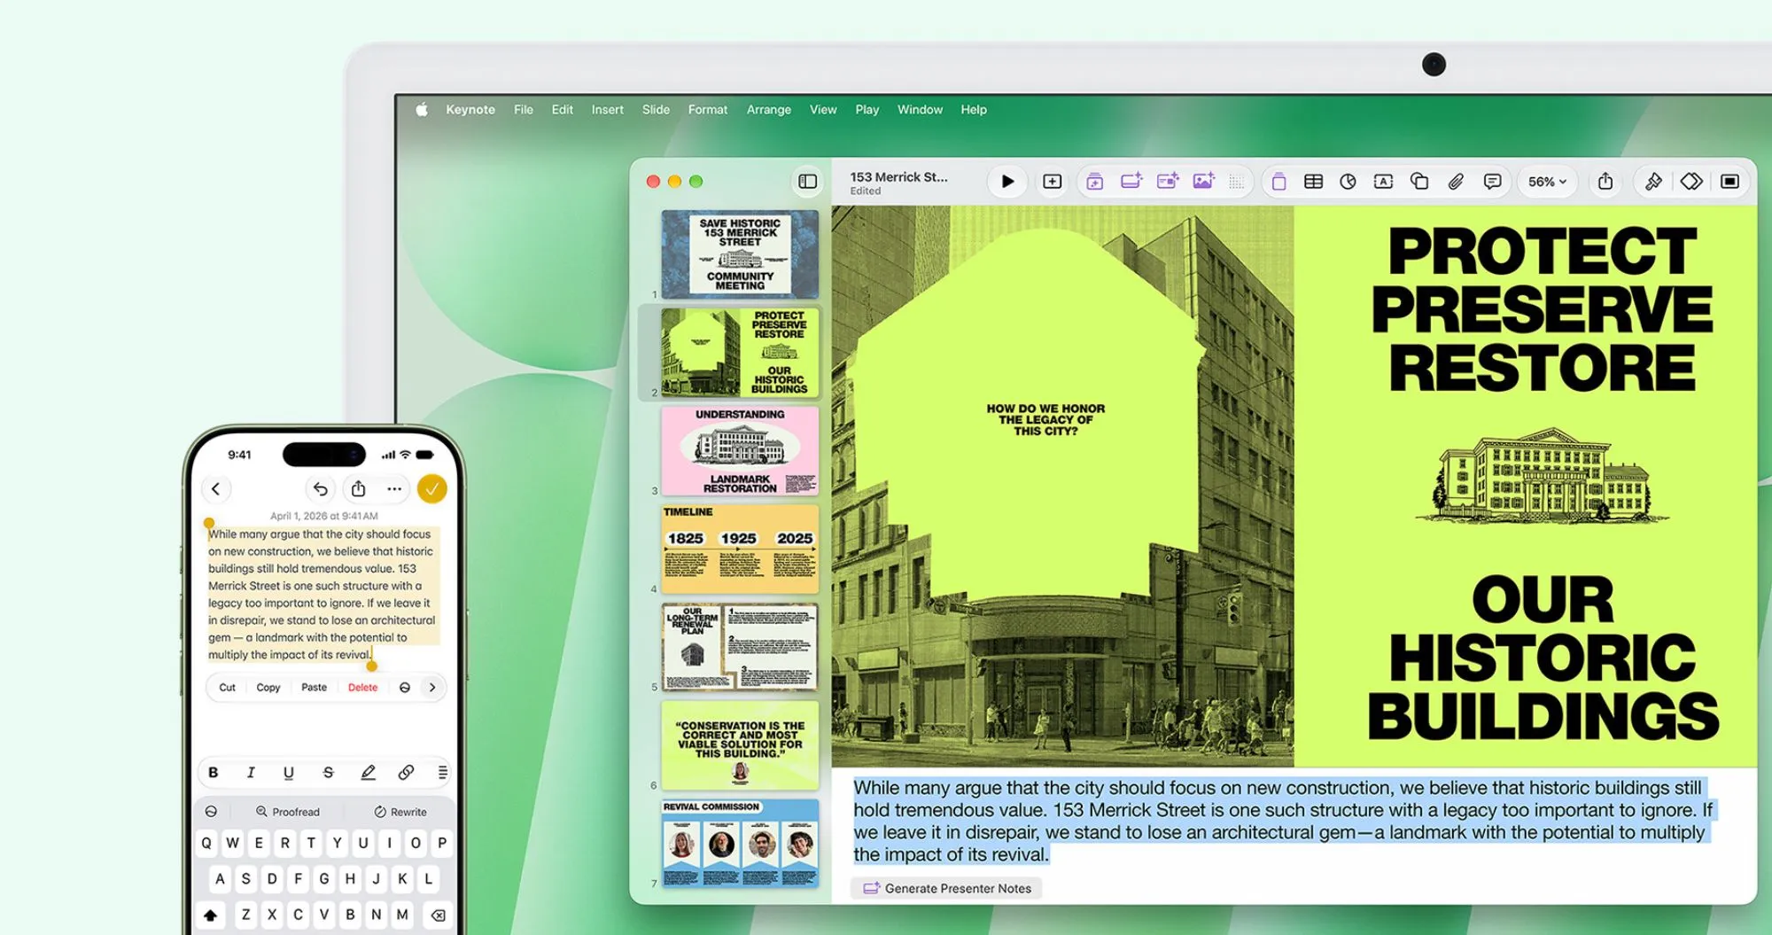Click the generate image sparkle icon
Viewport: 1772px width, 935px height.
(x=1203, y=181)
